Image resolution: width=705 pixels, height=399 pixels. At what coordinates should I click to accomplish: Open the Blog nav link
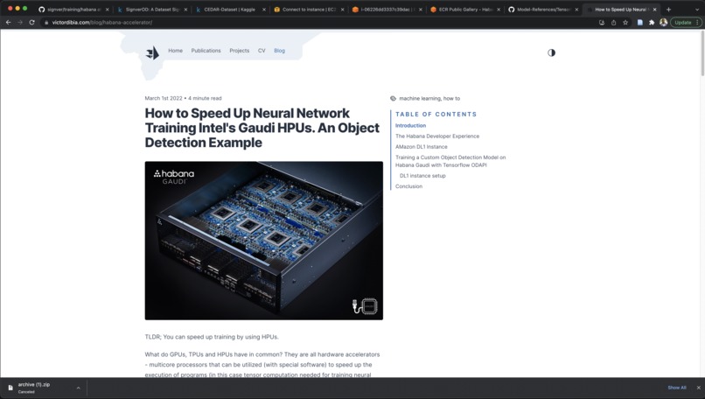(279, 51)
